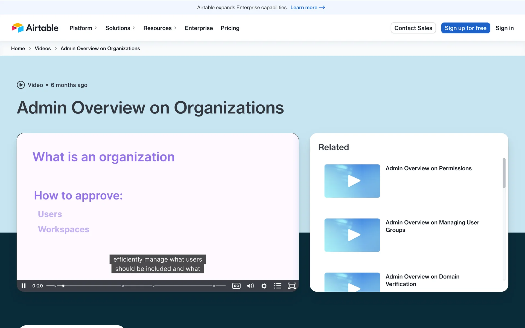Open the video settings gear
Screen dimensions: 525x328
click(x=264, y=286)
